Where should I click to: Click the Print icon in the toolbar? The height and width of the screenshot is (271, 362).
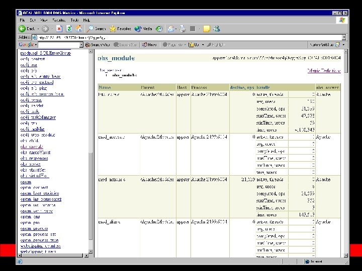click(x=182, y=29)
